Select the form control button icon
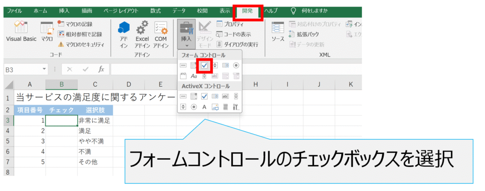This screenshot has height=191, width=485. coord(183,65)
